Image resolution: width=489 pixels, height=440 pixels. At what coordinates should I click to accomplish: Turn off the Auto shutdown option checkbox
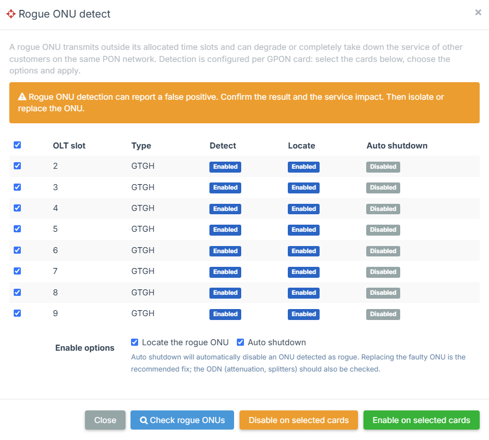pos(240,342)
